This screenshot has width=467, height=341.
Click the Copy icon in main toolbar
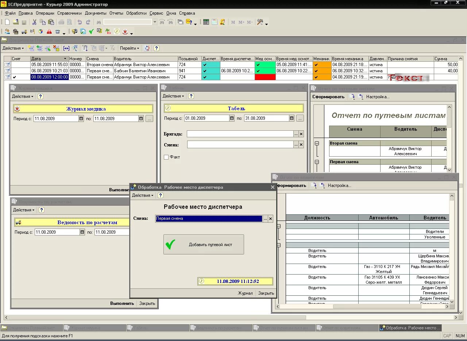43,22
